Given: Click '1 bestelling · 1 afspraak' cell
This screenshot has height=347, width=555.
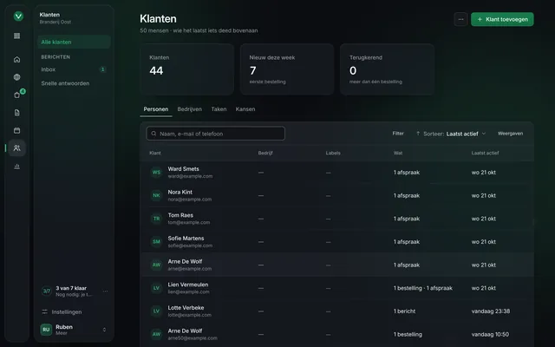Looking at the screenshot, I should (x=423, y=288).
